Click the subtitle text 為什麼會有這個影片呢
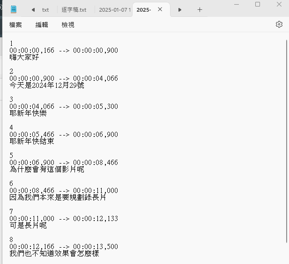Image resolution: width=289 pixels, height=264 pixels. (x=46, y=170)
